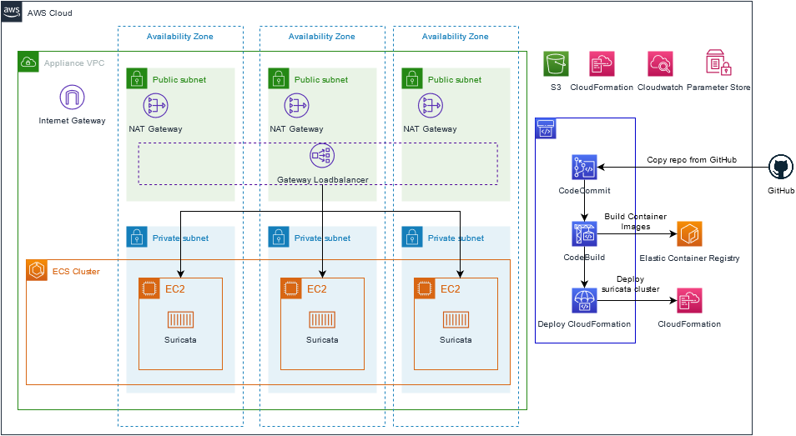
Task: Click the CloudFormation icon beside S3
Action: coord(602,64)
